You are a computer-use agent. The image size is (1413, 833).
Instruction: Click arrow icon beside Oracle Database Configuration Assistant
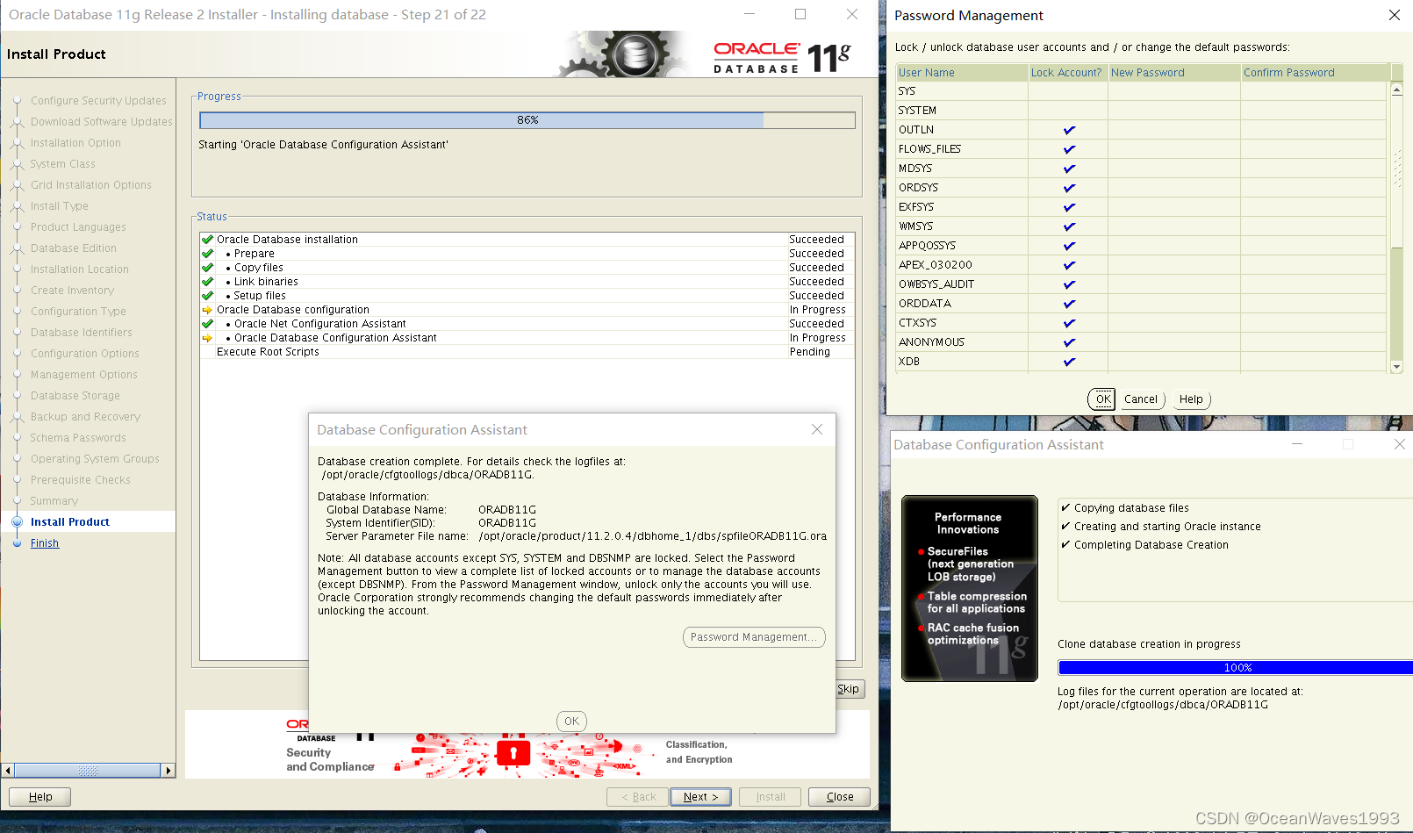pyautogui.click(x=207, y=338)
